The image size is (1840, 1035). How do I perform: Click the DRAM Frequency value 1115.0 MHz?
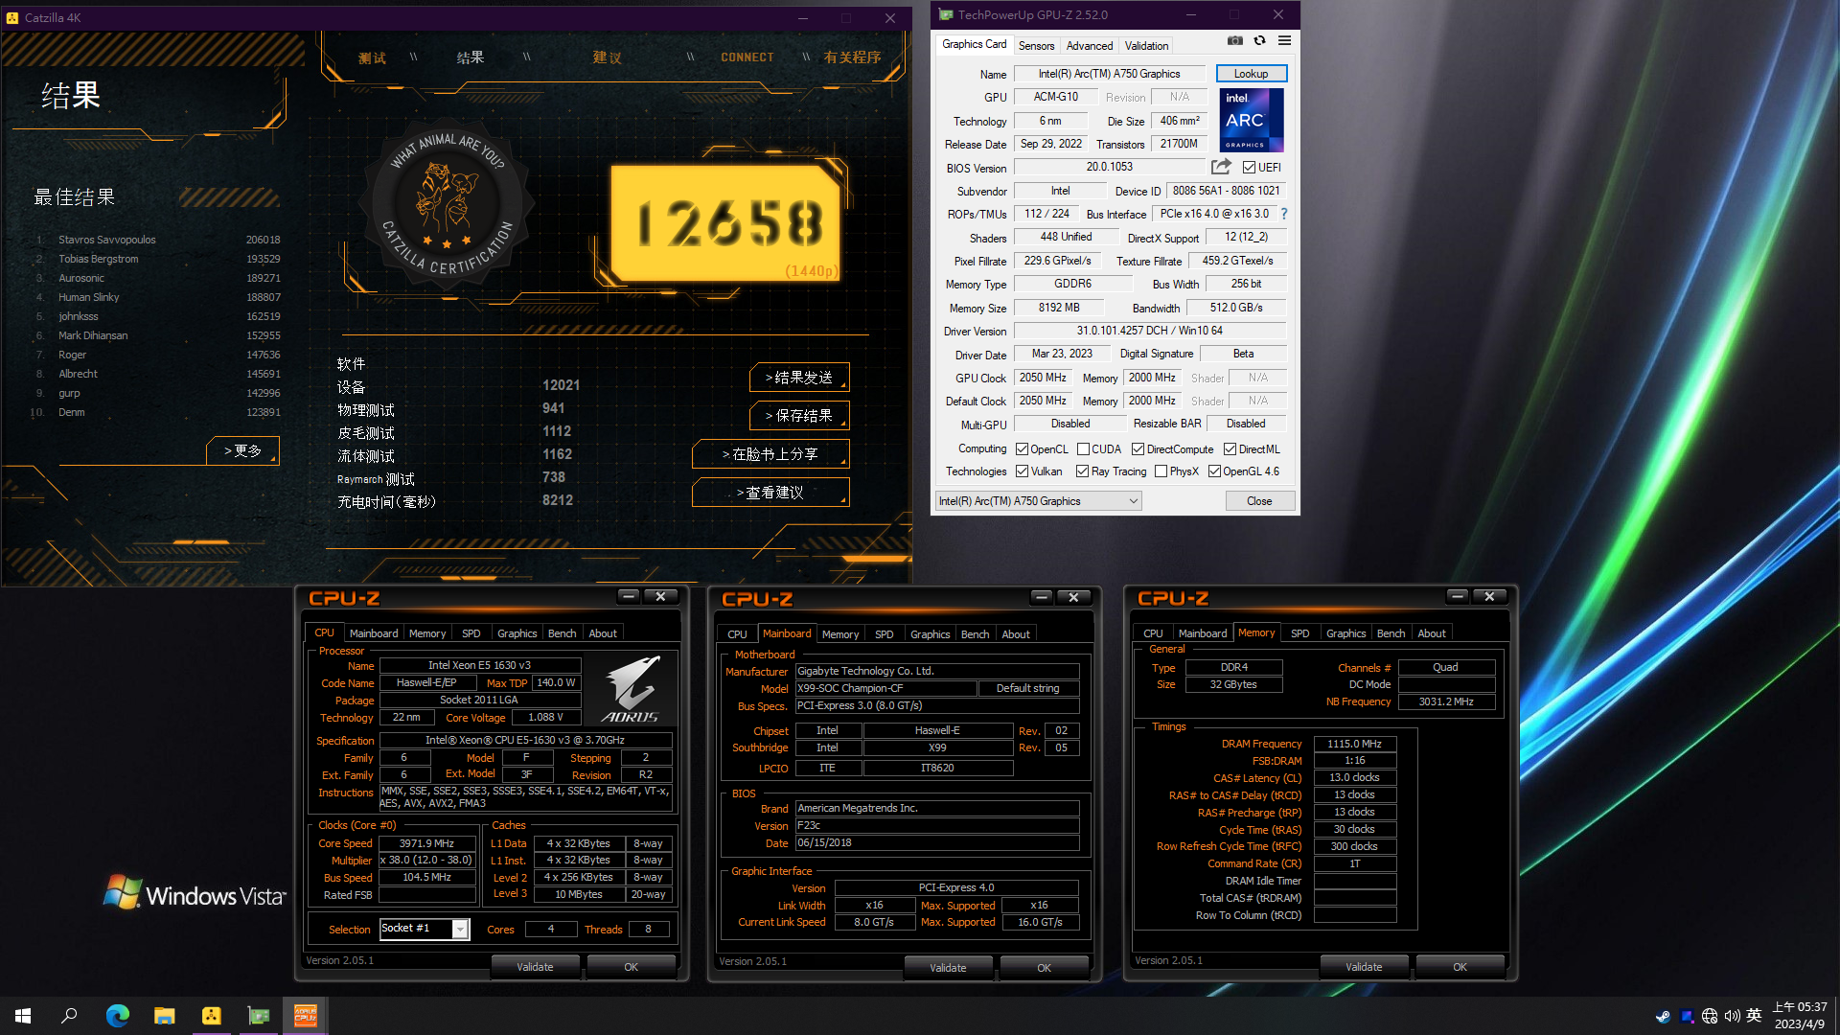click(1354, 744)
